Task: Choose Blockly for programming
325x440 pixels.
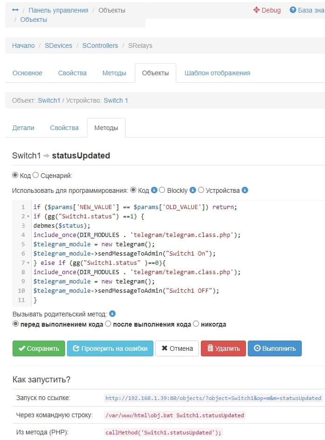Action: 162,190
